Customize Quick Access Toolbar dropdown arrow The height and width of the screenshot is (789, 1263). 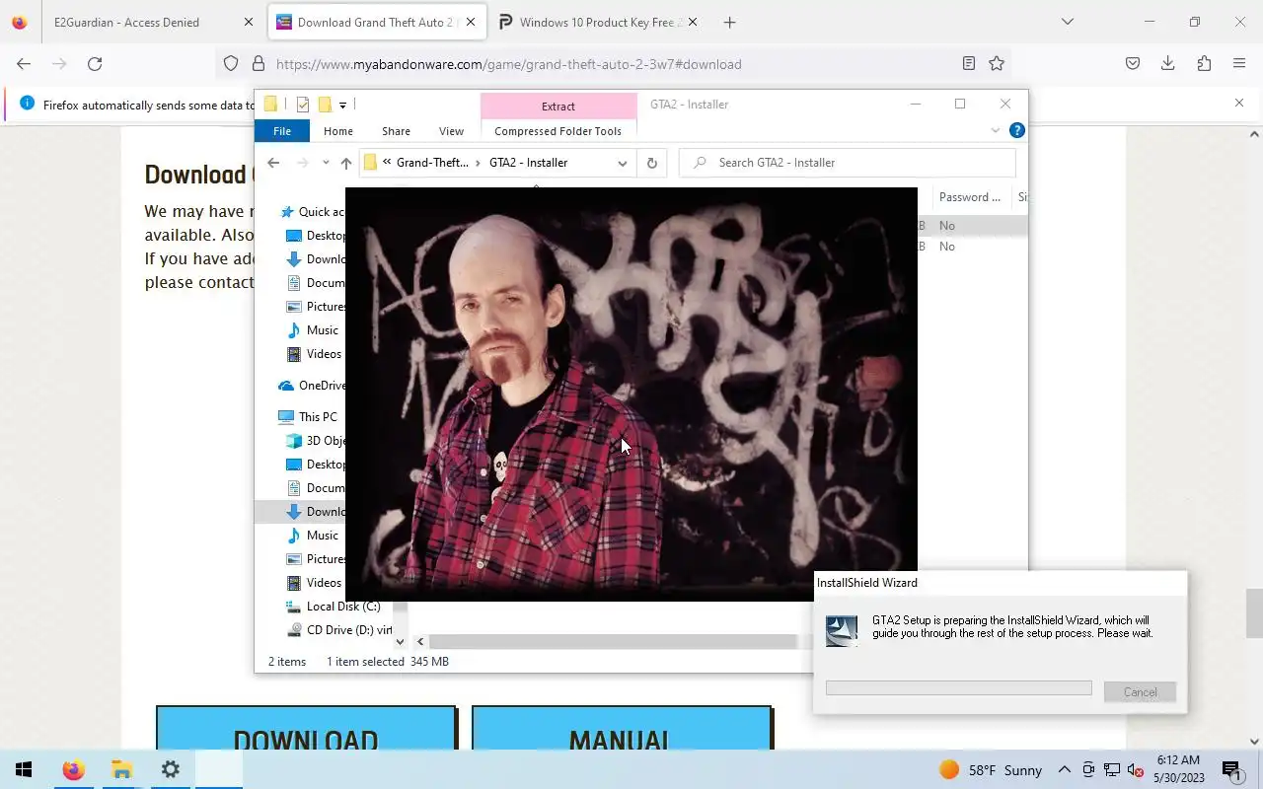[342, 105]
